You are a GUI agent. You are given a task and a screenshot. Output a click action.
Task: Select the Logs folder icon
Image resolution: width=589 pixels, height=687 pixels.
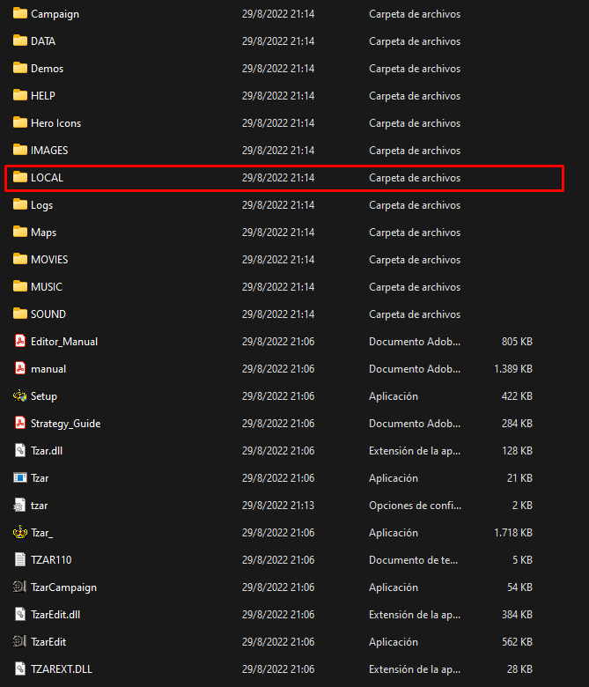click(20, 204)
